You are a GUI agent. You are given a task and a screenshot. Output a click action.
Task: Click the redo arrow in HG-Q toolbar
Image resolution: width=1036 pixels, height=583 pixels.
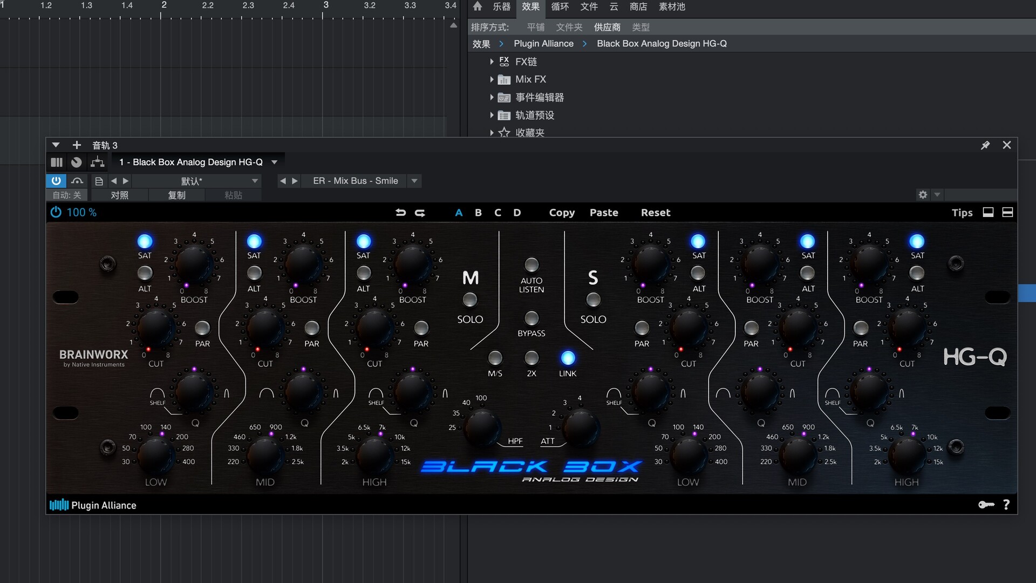pyautogui.click(x=420, y=213)
